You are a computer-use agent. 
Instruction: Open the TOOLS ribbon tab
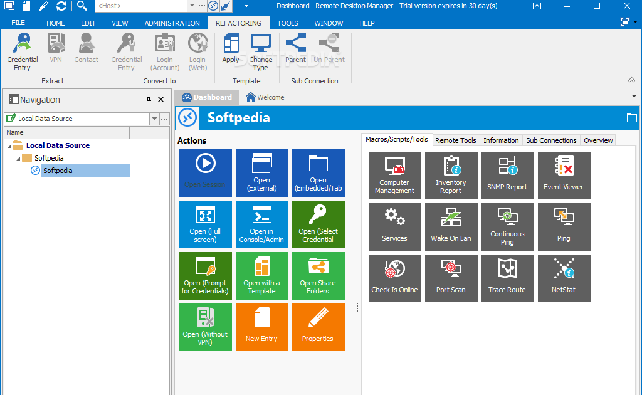[288, 23]
